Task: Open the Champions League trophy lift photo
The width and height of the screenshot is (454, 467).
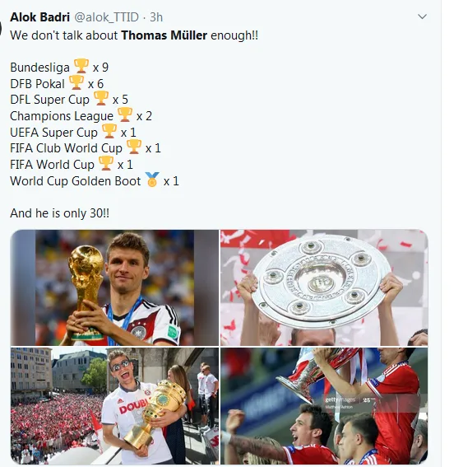Action: 324,406
